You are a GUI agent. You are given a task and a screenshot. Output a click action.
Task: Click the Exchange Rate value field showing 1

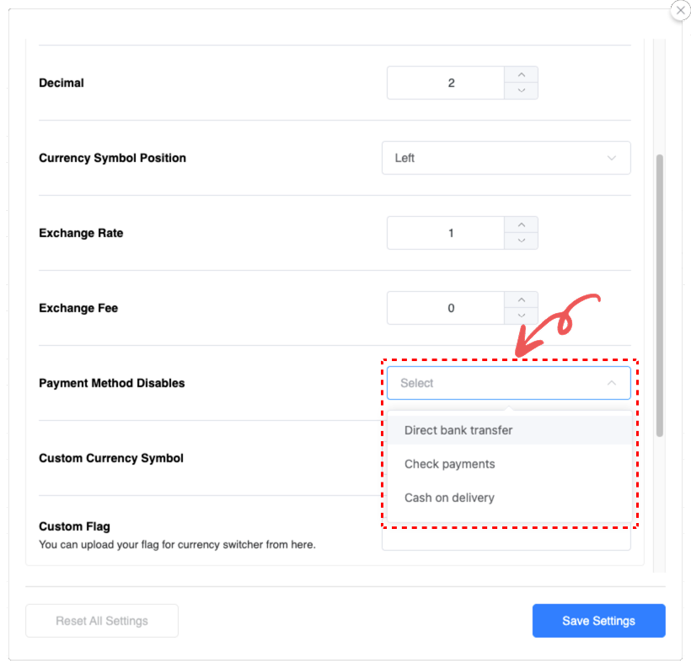pyautogui.click(x=447, y=233)
